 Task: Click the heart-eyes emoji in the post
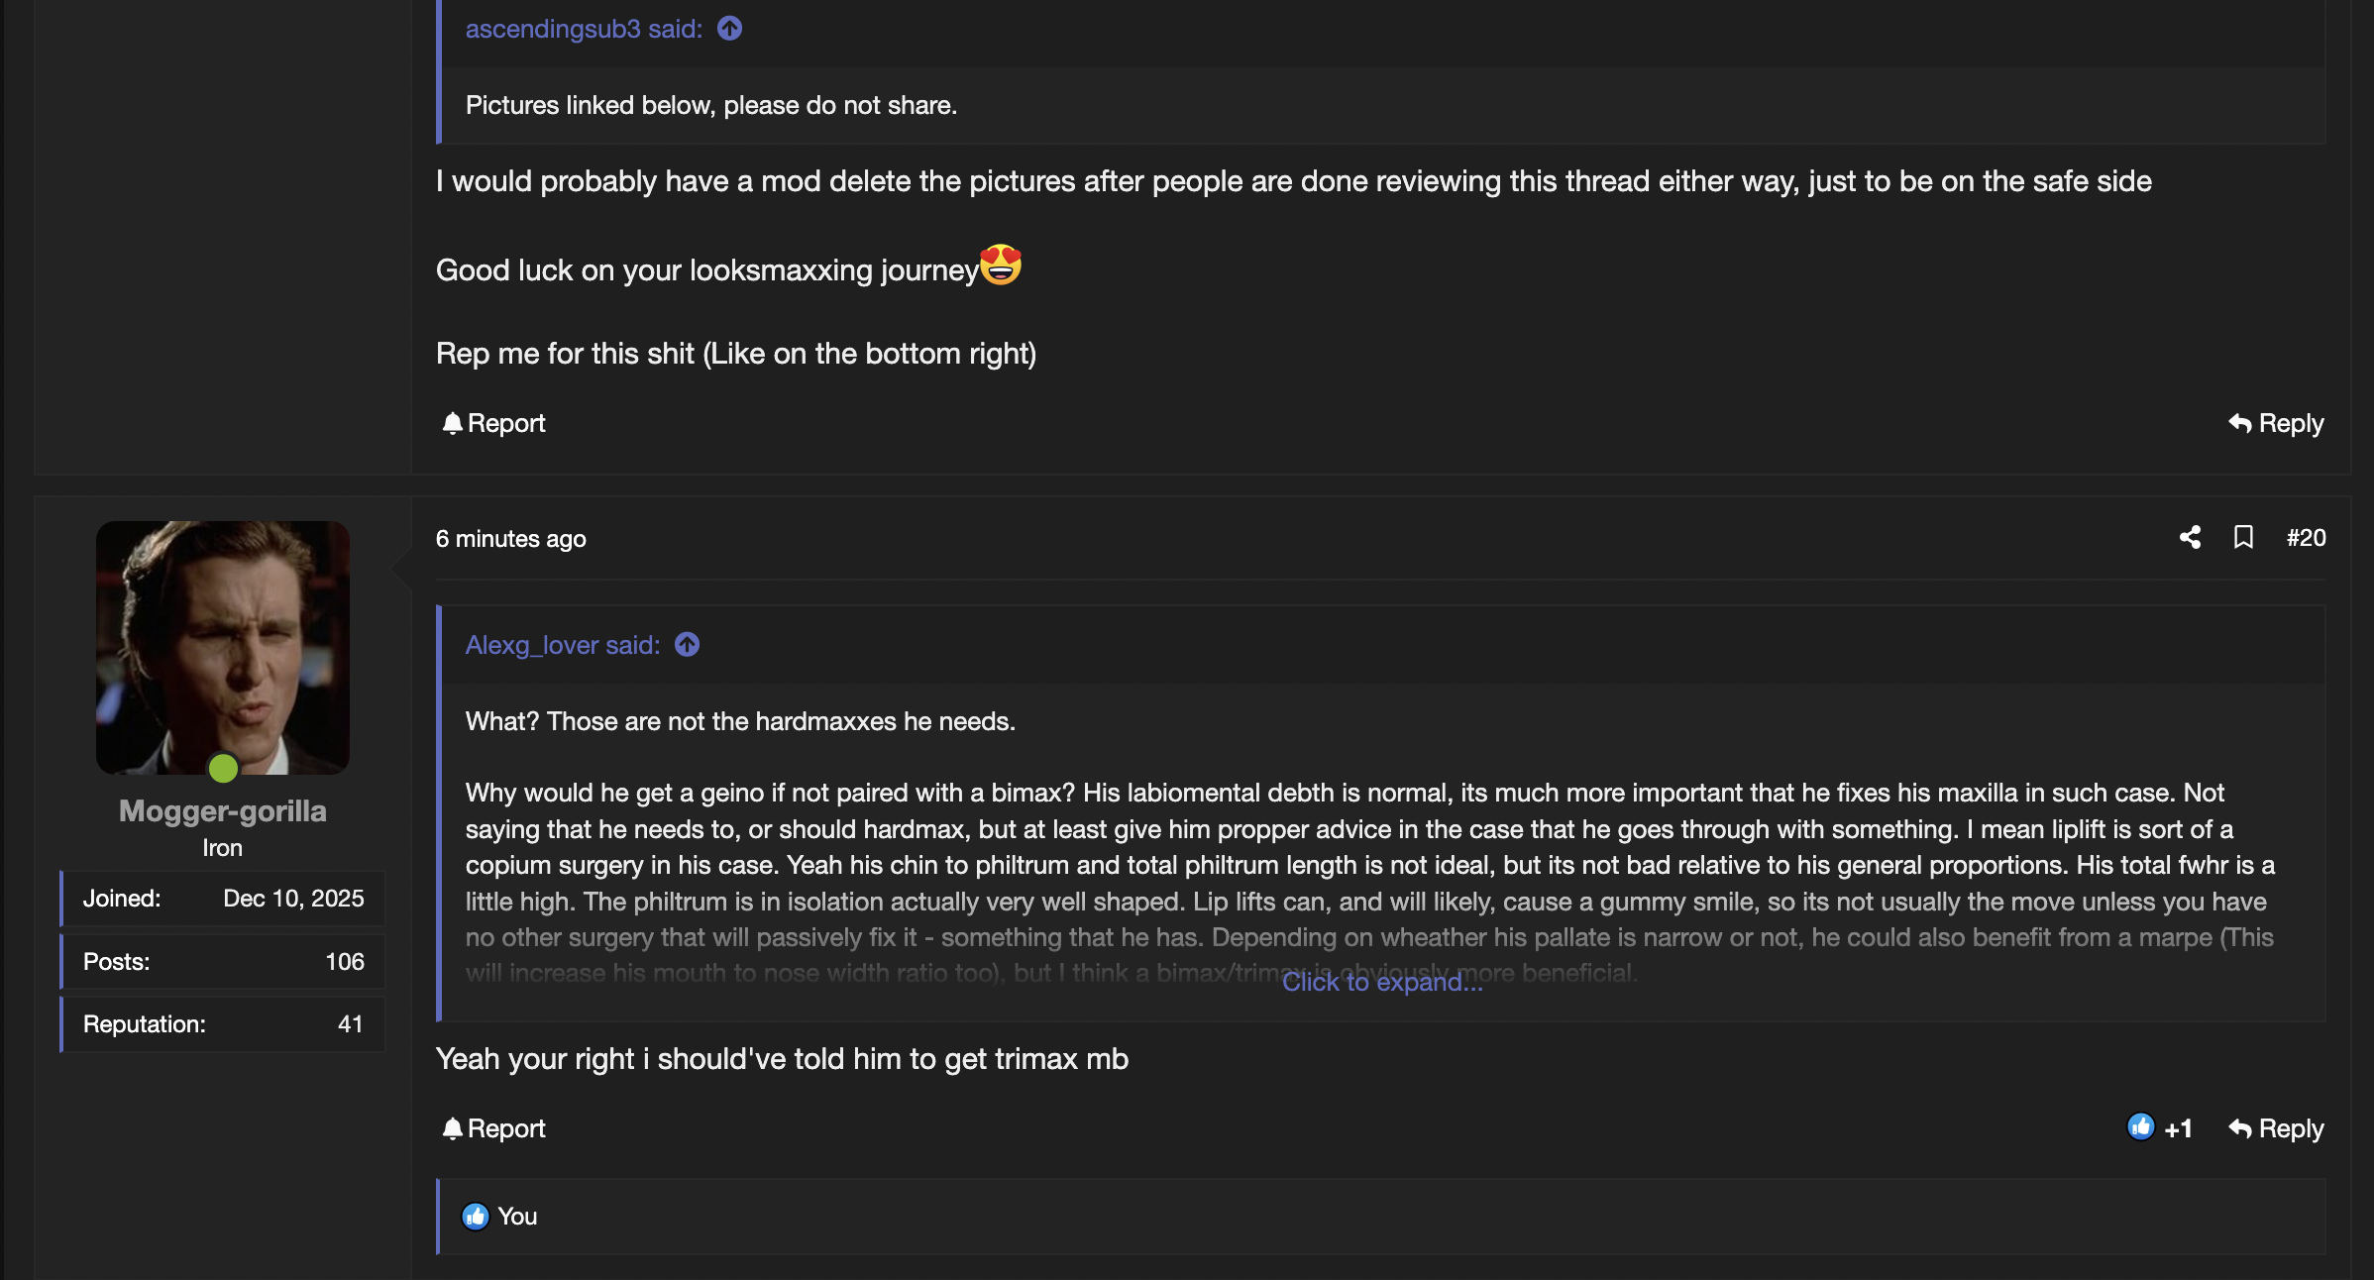[x=1001, y=266]
